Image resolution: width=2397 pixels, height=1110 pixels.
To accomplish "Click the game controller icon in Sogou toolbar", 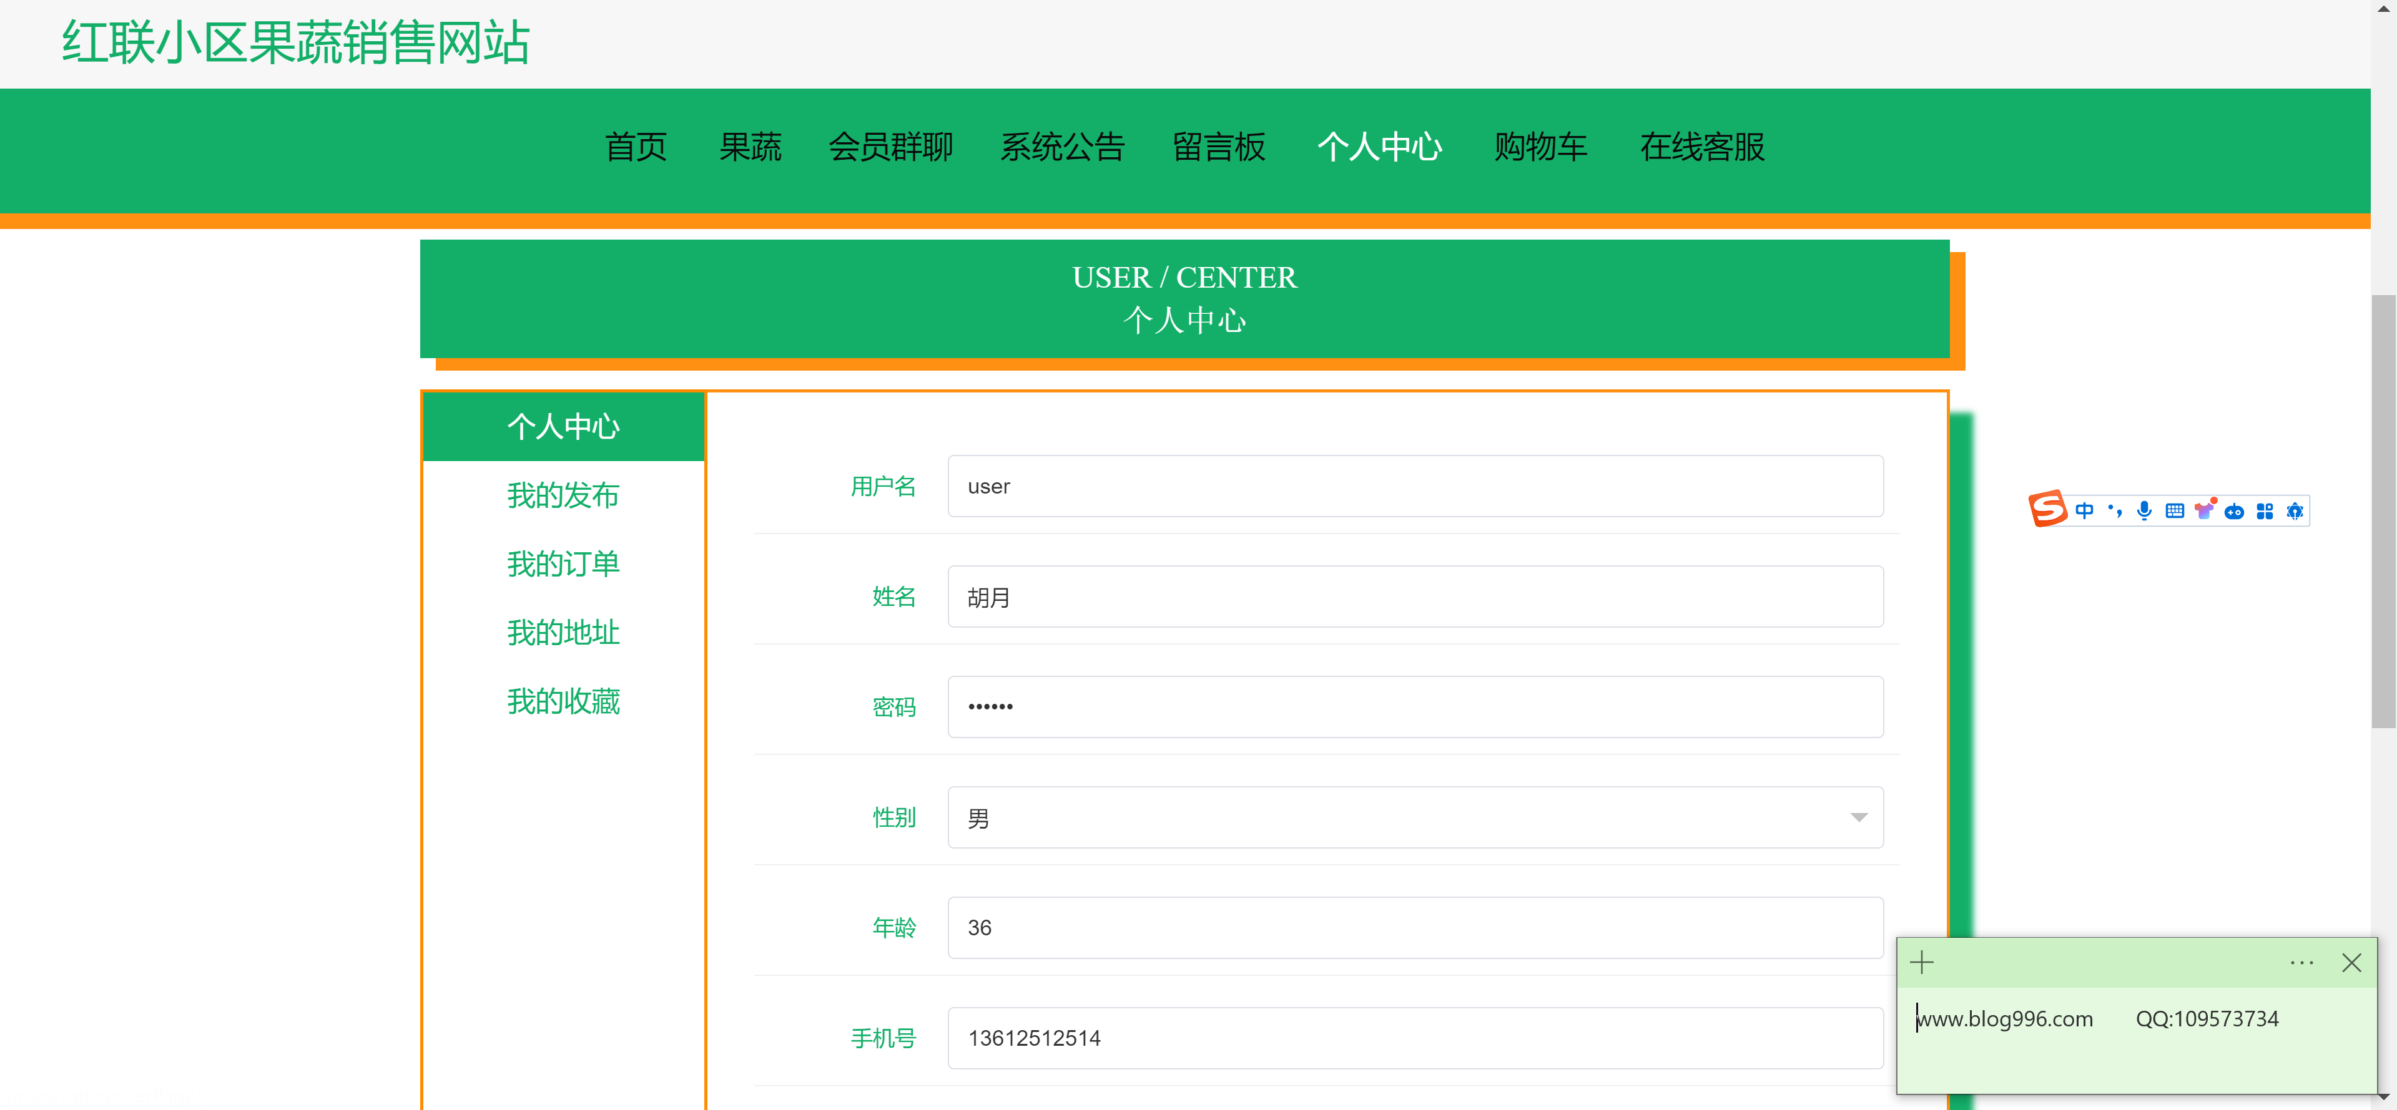I will point(2234,511).
